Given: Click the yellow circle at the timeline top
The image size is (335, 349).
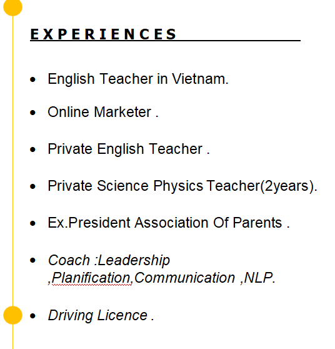Looking at the screenshot, I should coord(12,6).
